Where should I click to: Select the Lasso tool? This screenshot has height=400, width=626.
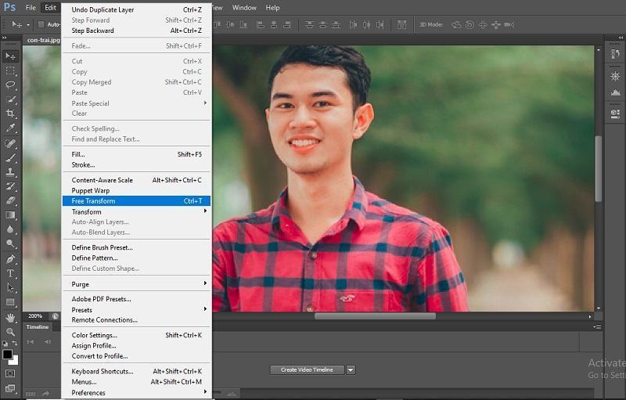[x=10, y=85]
